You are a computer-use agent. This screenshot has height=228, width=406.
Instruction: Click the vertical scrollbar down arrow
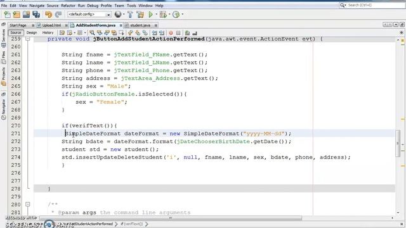(x=398, y=213)
